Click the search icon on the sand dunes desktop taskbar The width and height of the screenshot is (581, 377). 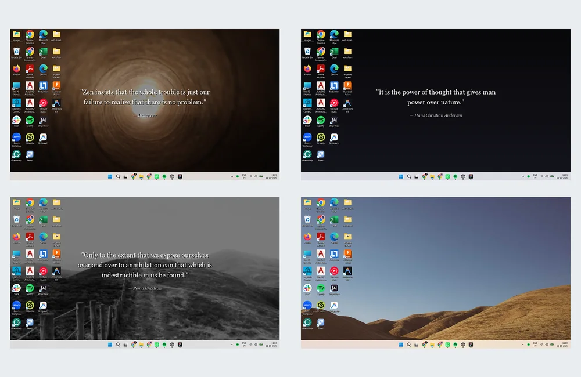408,345
